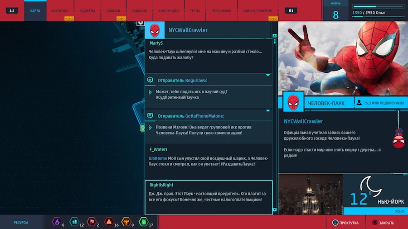Screen dimensions: 408x229
Task: Click the R1 next-tab button
Action: click(291, 11)
